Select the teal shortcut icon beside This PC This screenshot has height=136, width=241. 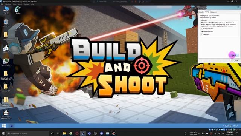[18, 10]
